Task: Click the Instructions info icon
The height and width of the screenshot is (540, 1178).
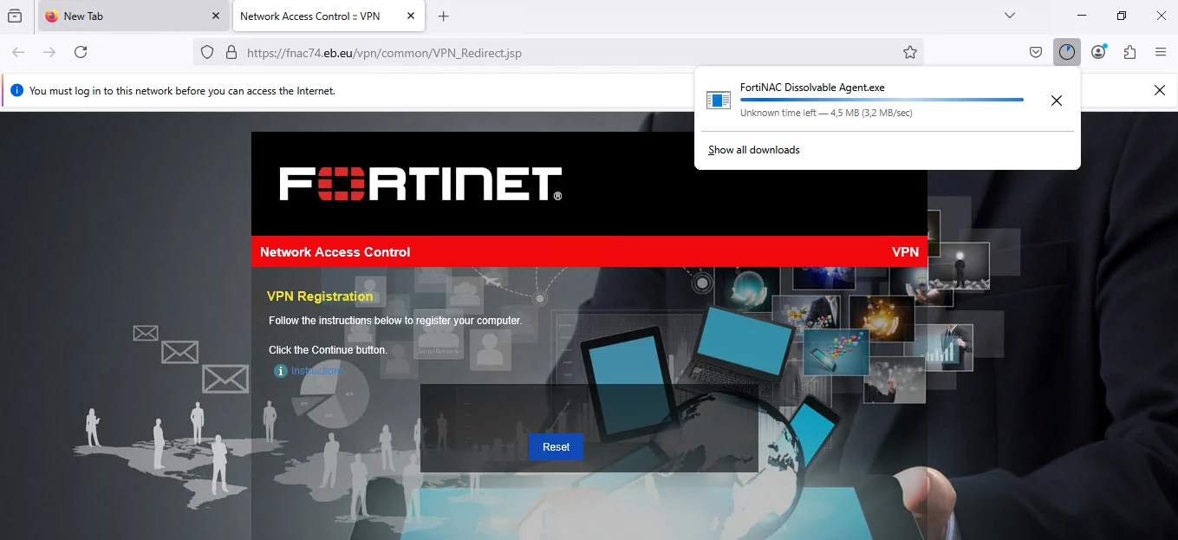Action: point(280,371)
